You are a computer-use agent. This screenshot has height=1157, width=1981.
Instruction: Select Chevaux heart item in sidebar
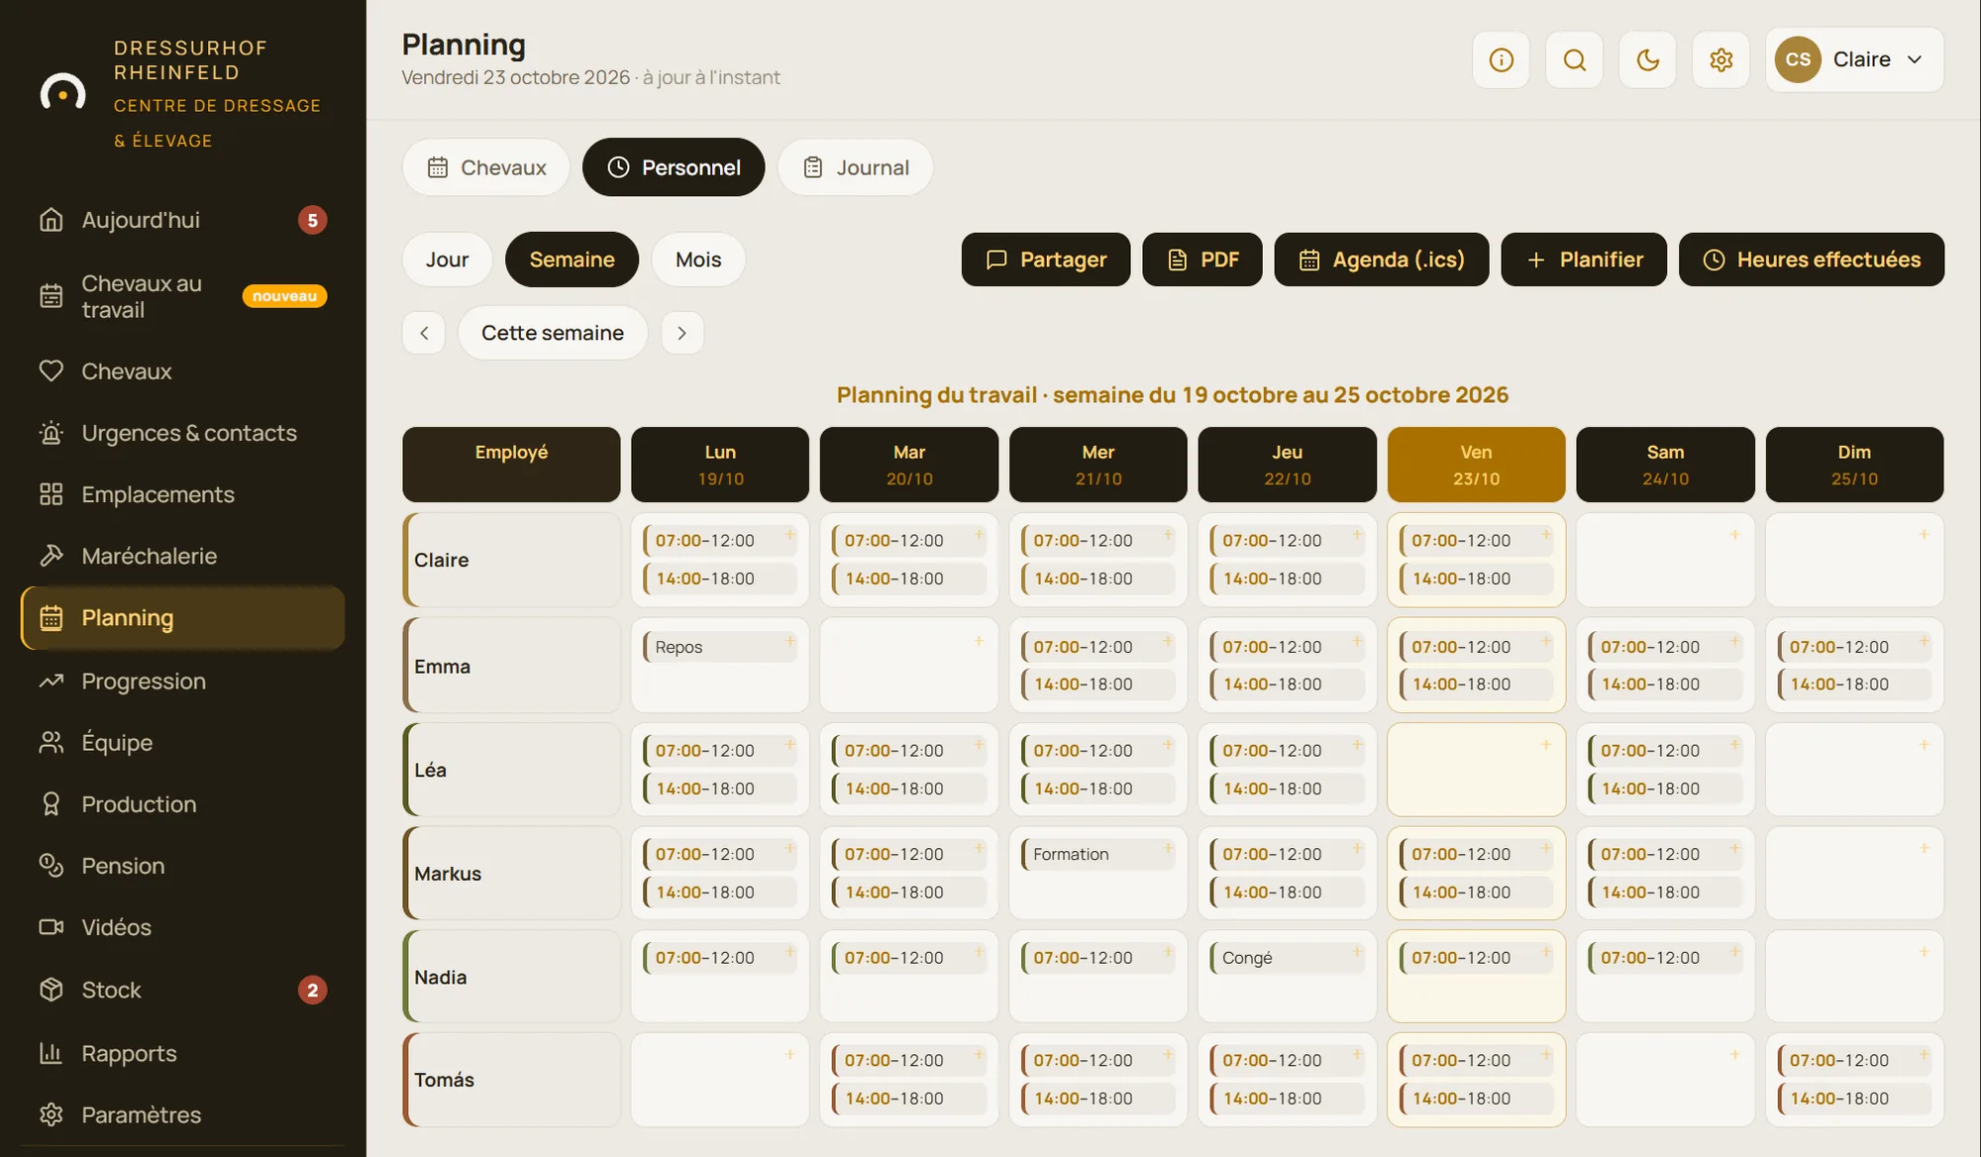183,371
